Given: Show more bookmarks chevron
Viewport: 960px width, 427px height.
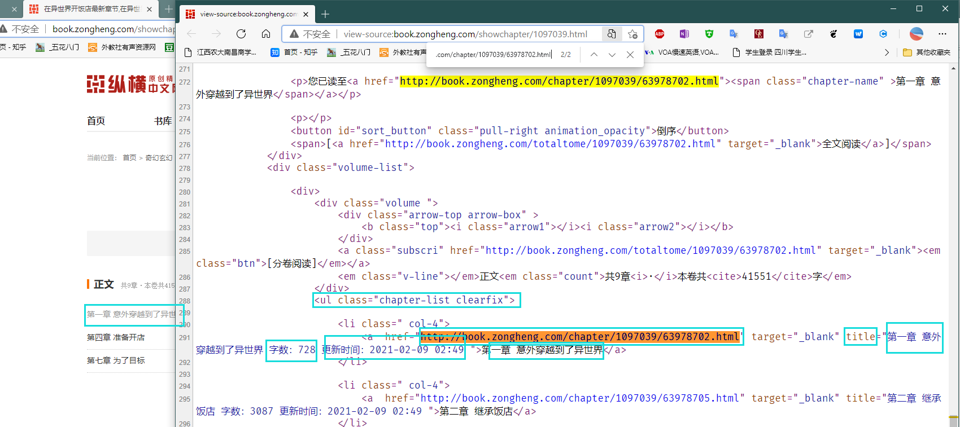Looking at the screenshot, I should (887, 52).
